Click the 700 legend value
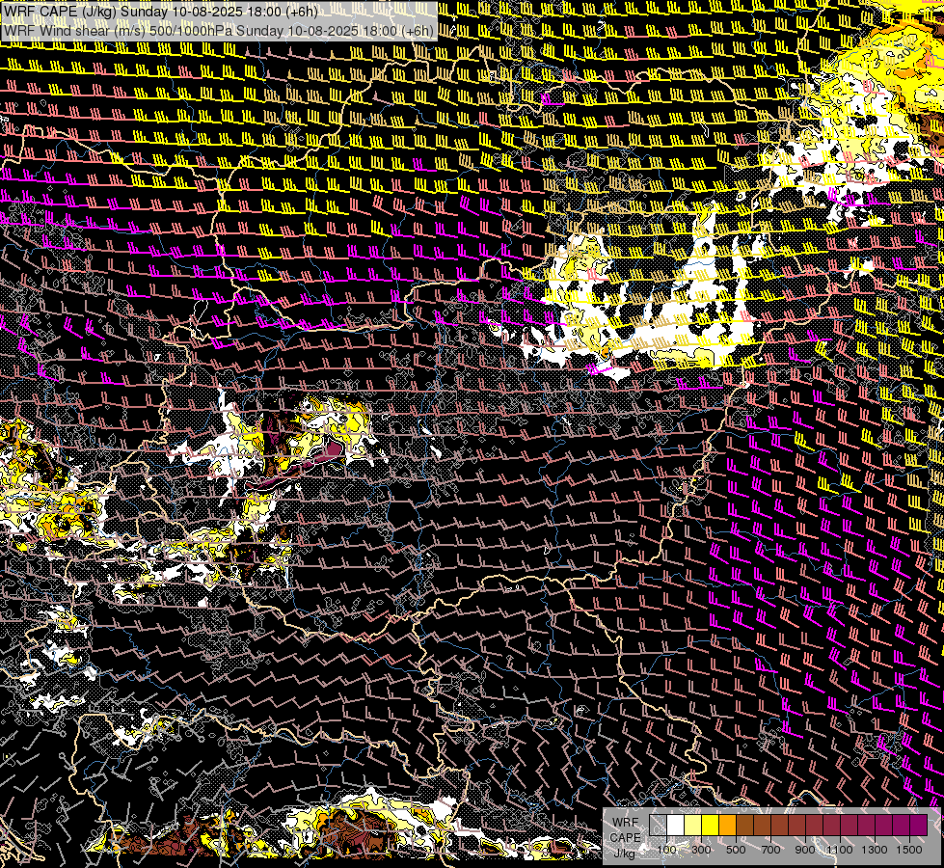 coord(770,850)
